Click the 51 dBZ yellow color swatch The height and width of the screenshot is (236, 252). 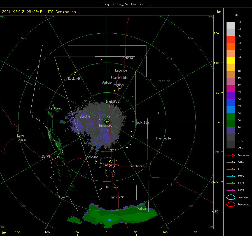(231, 60)
